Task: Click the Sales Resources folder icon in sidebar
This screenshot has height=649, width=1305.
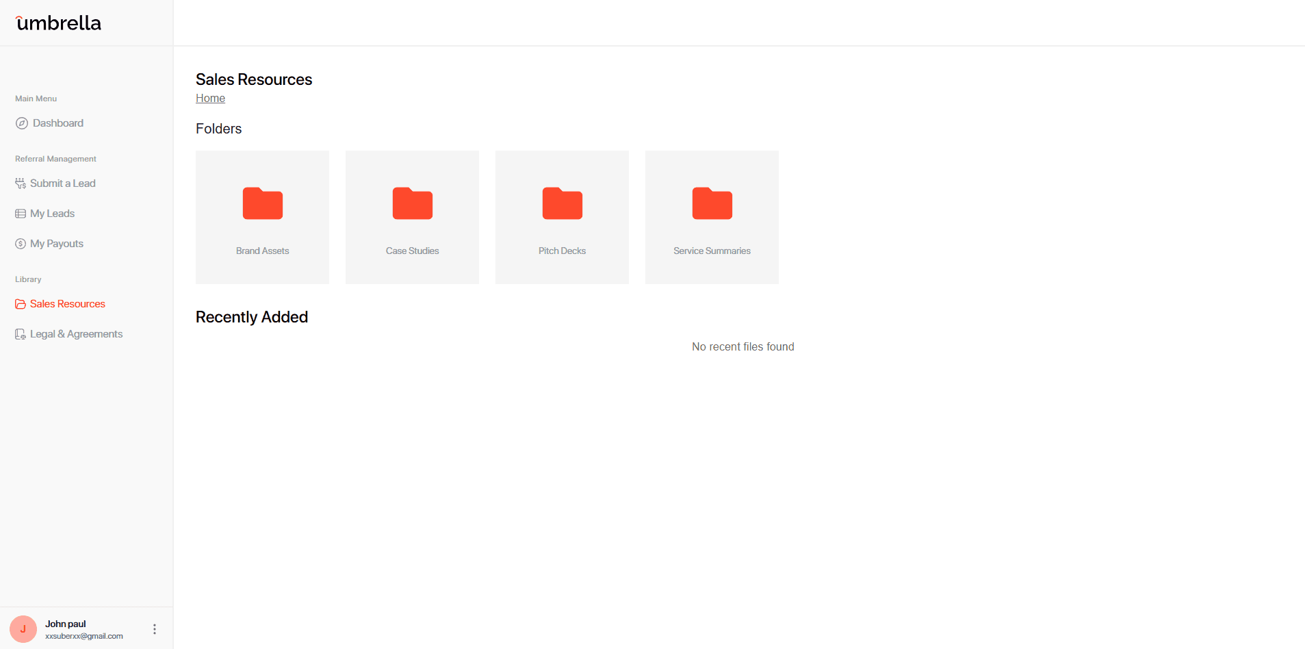Action: coord(21,304)
